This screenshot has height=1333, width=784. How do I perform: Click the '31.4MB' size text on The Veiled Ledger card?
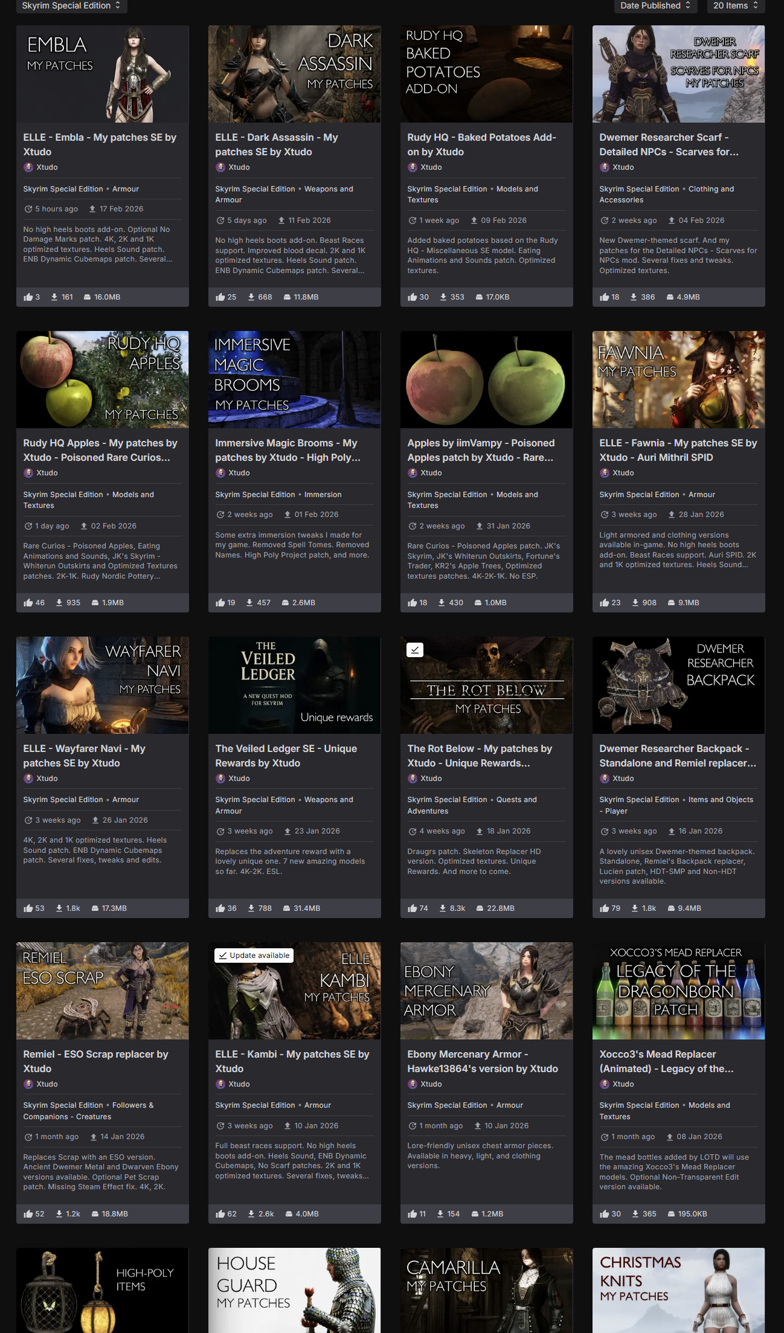pyautogui.click(x=307, y=908)
